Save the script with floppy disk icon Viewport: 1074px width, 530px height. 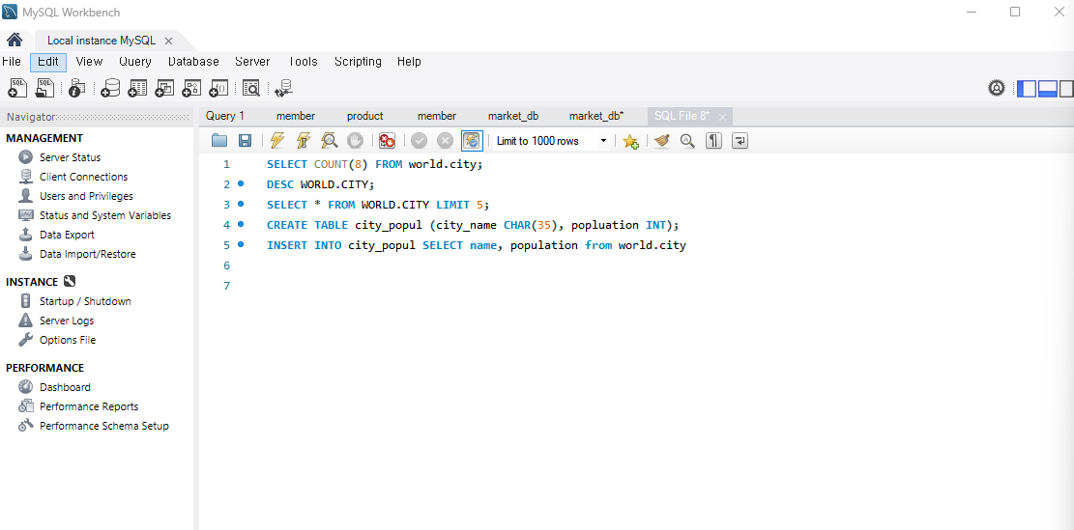click(245, 141)
